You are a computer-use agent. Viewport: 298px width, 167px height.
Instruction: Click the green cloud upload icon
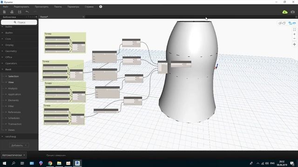pyautogui.click(x=285, y=12)
